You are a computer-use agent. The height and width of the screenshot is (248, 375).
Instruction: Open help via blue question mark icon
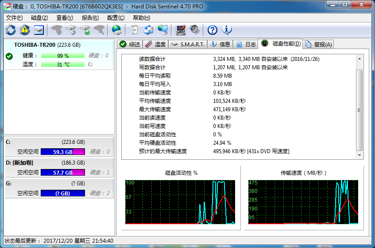213,30
